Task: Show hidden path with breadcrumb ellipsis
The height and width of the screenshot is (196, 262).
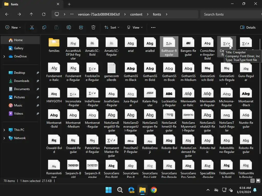Action: coord(72,14)
